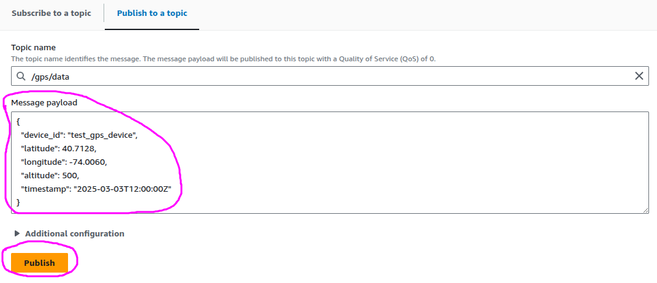
Task: Click the "test_gps_device" value string
Action: click(x=102, y=135)
